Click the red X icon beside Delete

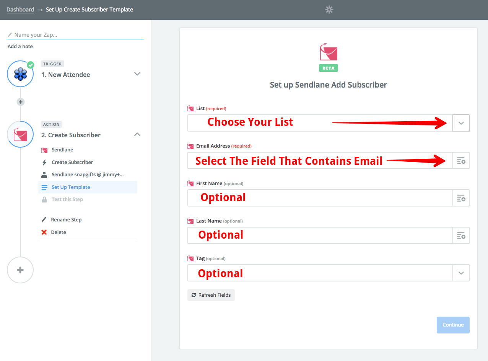coord(44,232)
